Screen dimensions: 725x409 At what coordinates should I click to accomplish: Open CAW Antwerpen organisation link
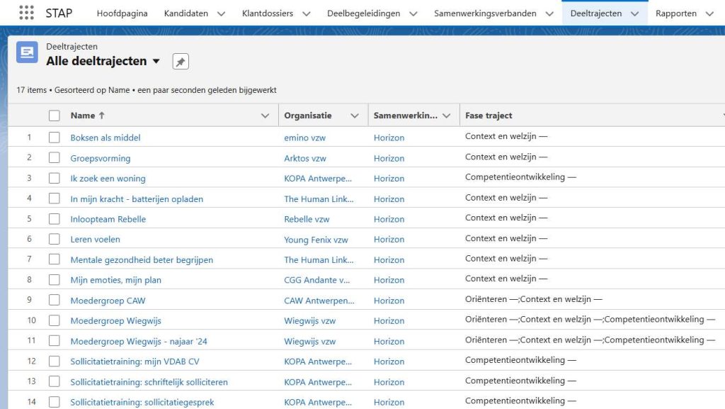click(319, 301)
